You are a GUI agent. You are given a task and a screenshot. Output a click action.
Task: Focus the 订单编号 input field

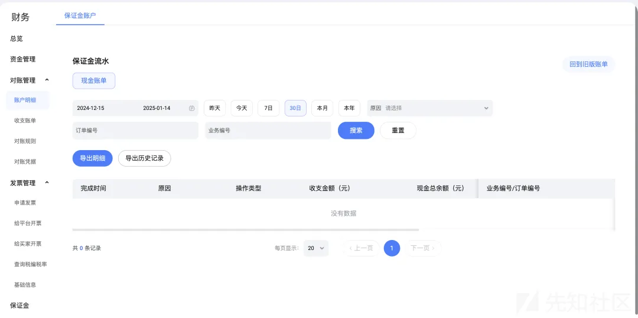click(x=135, y=130)
